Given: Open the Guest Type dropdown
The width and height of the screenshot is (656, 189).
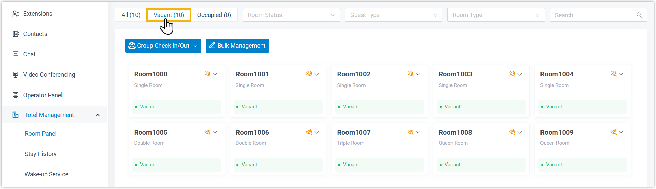Looking at the screenshot, I should coord(393,15).
